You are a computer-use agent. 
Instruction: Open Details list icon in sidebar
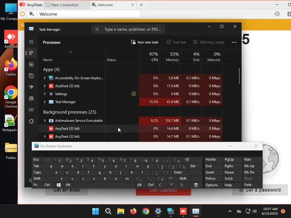click(31, 110)
